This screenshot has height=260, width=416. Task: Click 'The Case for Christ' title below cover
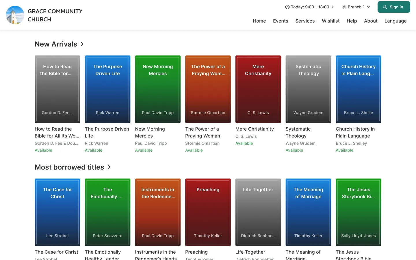tap(56, 252)
